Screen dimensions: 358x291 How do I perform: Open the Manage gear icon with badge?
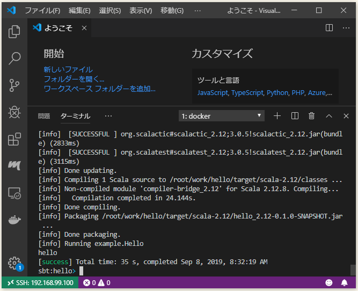pyautogui.click(x=15, y=264)
